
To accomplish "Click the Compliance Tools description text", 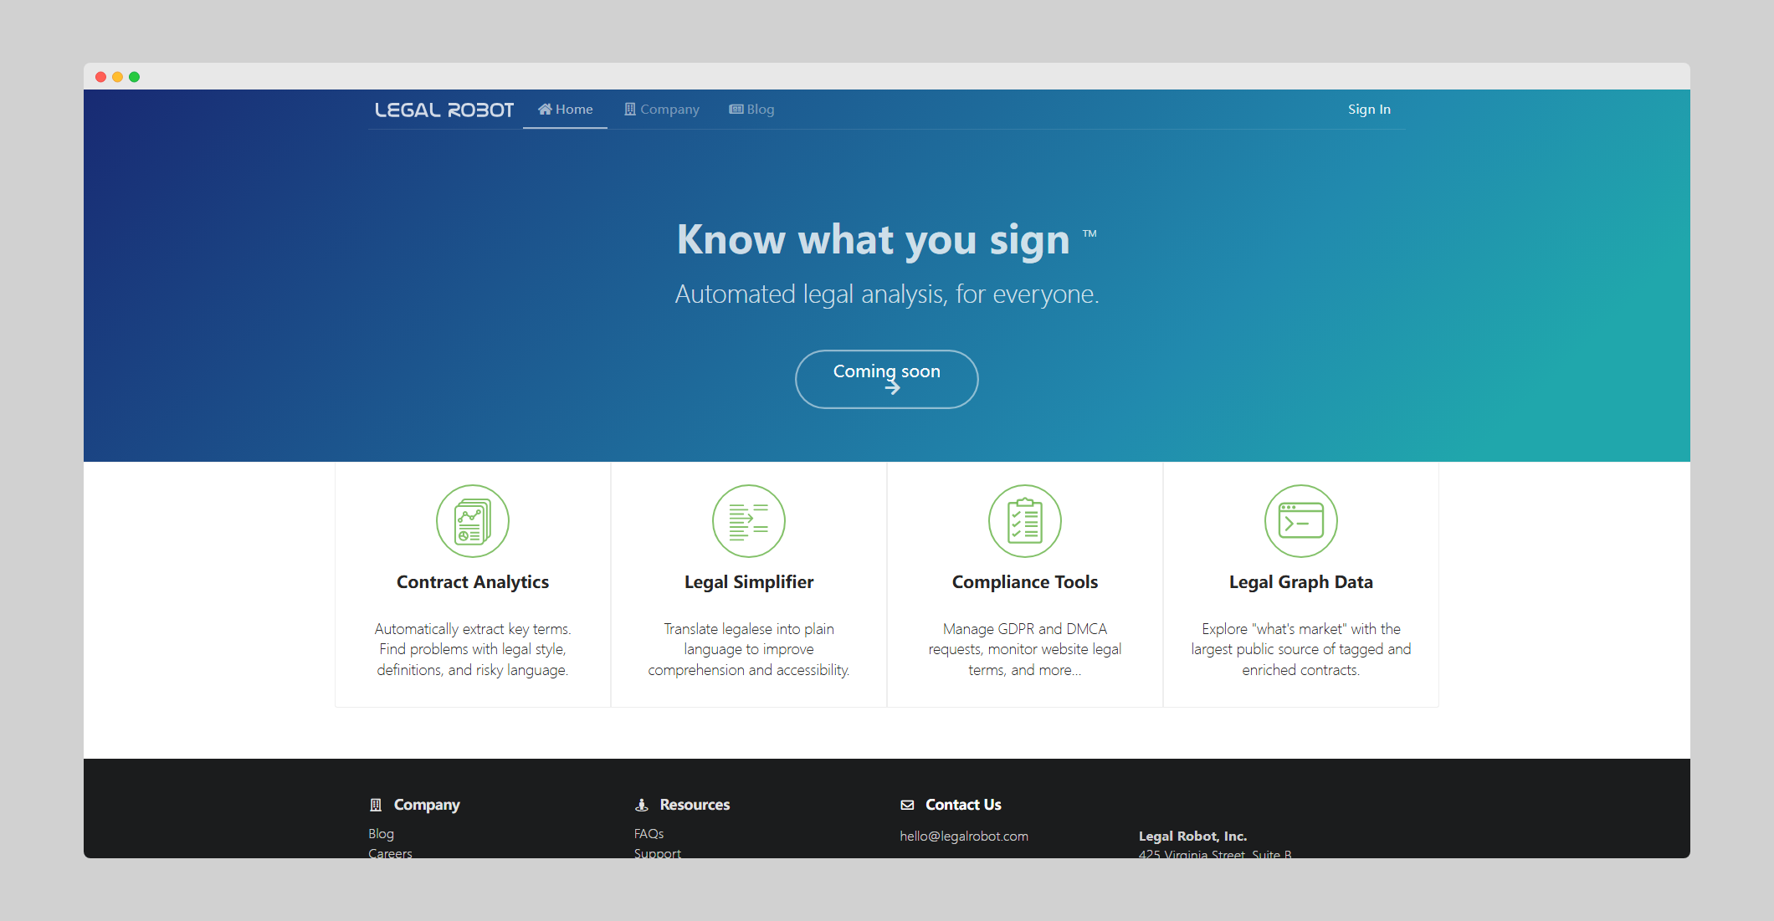I will pyautogui.click(x=1025, y=649).
